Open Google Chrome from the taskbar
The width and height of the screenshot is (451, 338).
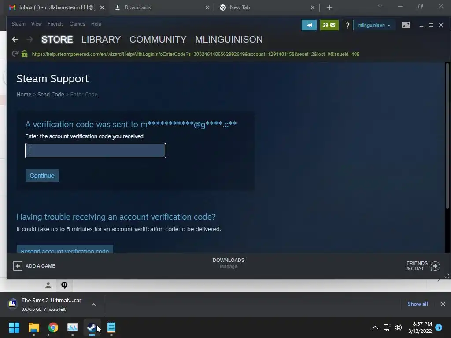coord(53,327)
